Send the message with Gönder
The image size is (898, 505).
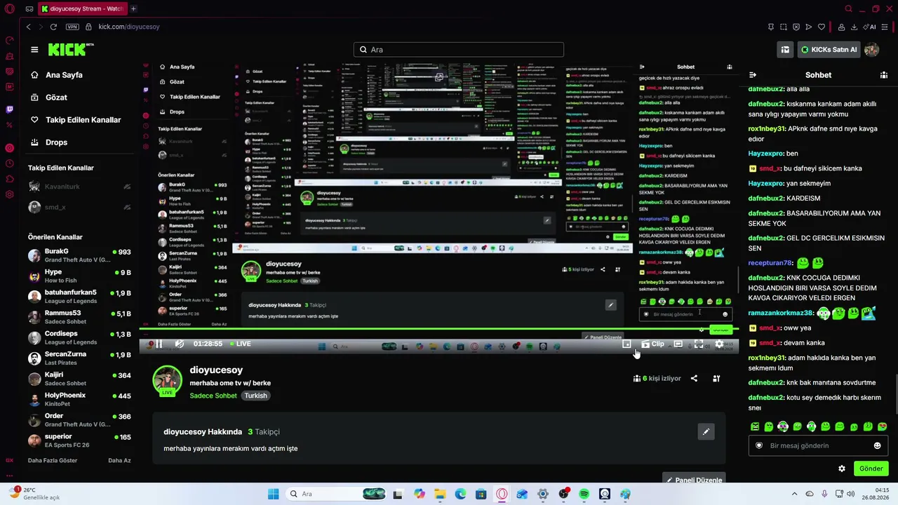tap(871, 469)
